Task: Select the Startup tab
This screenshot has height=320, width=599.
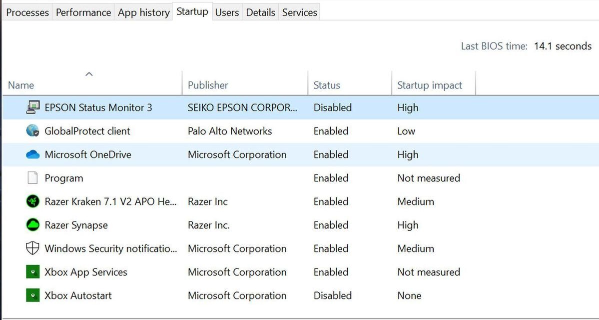Action: 192,11
